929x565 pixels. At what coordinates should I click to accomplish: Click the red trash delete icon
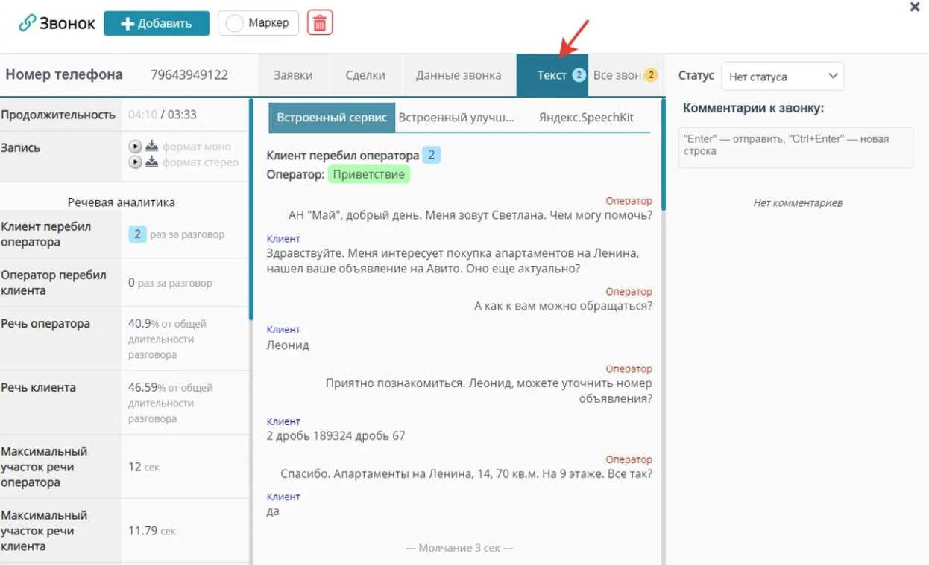coord(320,23)
